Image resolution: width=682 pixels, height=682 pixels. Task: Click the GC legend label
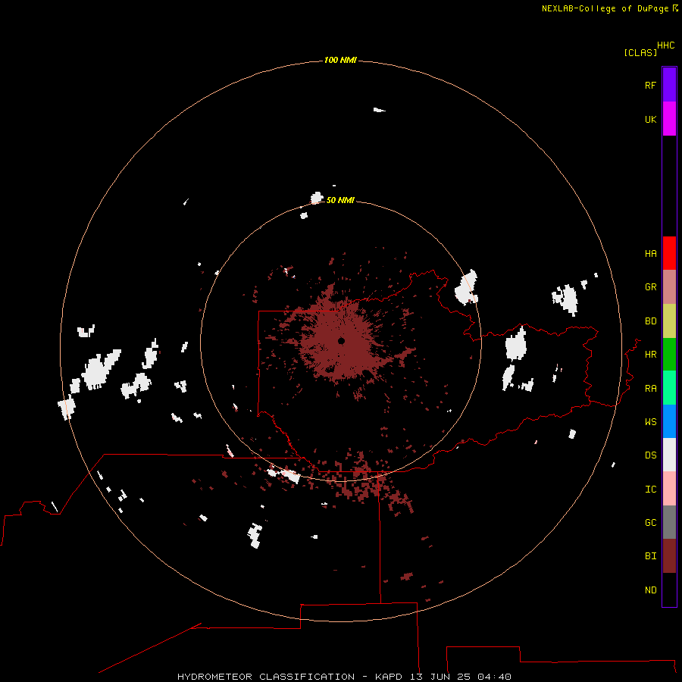(x=650, y=523)
